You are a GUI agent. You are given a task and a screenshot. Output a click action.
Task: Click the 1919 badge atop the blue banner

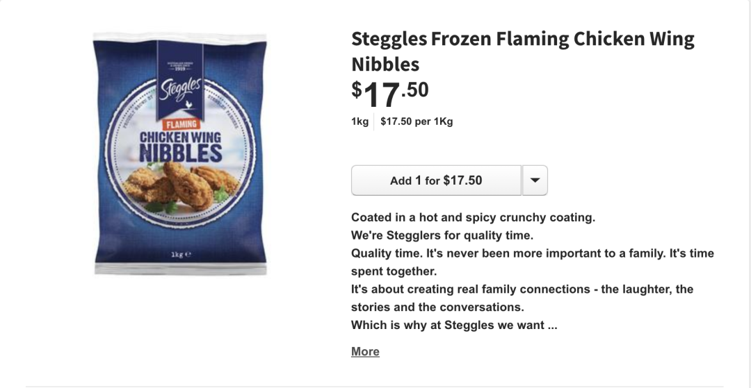180,67
